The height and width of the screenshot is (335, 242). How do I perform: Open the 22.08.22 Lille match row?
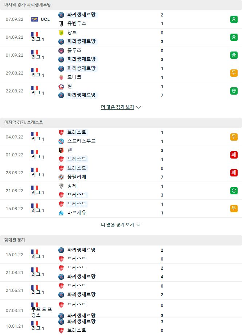(121, 91)
